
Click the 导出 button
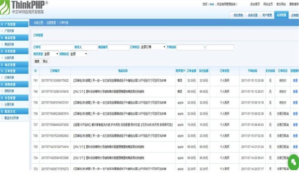click(x=45, y=61)
